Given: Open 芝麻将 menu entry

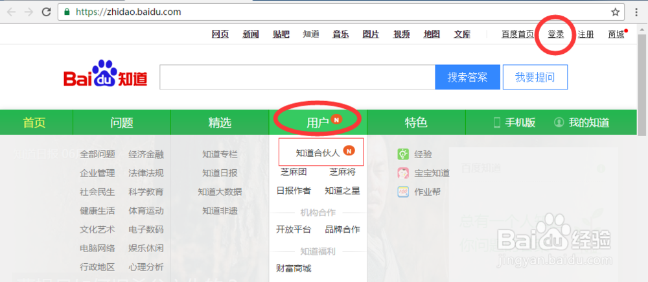Looking at the screenshot, I should tap(342, 172).
